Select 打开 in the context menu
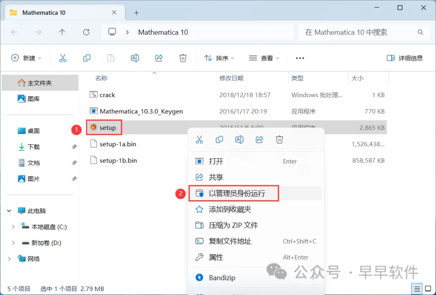436x295 pixels. (256, 161)
